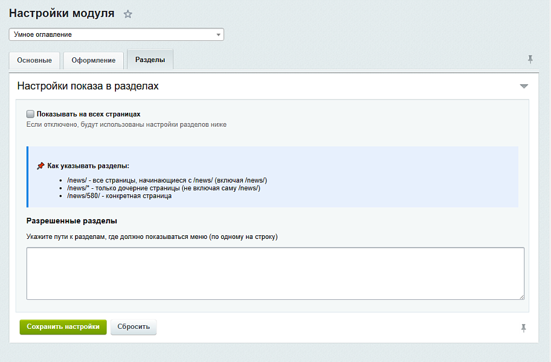Click the /news/580/ example line in hint
The width and height of the screenshot is (551, 362).
point(120,196)
